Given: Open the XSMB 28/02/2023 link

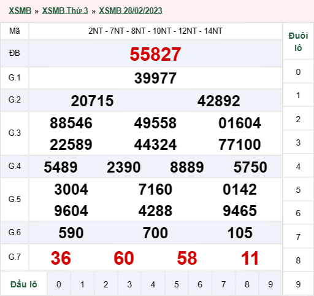Looking at the screenshot, I should point(131,10).
